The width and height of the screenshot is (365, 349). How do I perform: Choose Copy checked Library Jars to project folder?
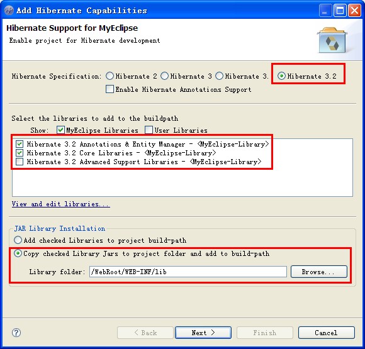point(18,253)
